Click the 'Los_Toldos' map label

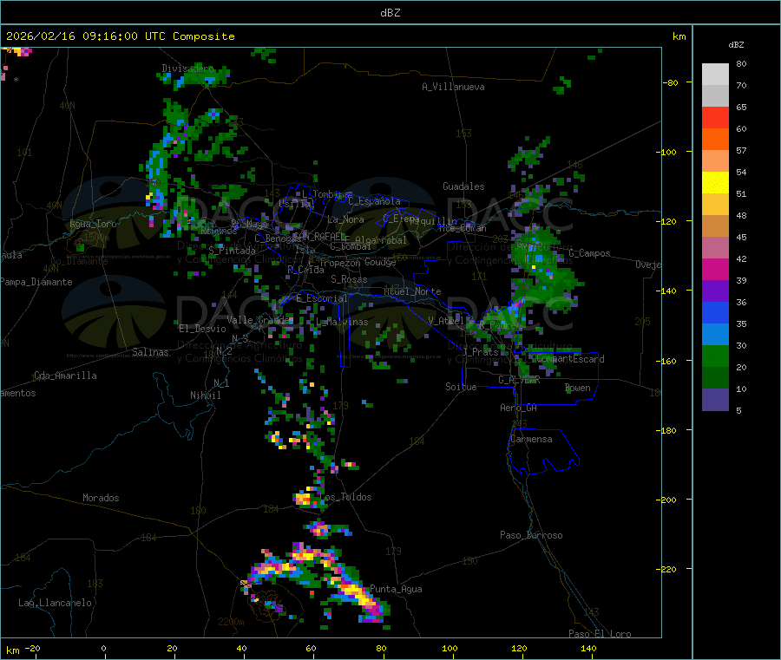tap(345, 497)
